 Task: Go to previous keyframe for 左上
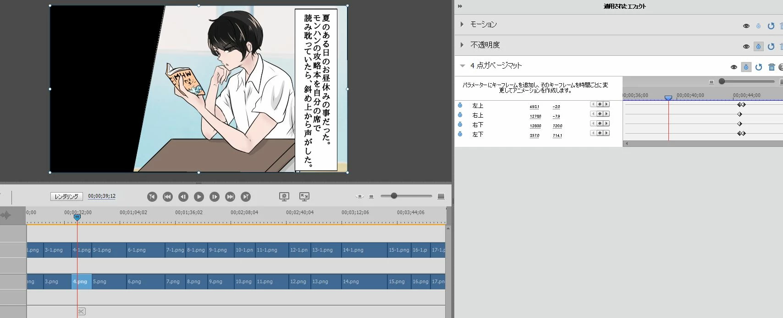pos(593,104)
